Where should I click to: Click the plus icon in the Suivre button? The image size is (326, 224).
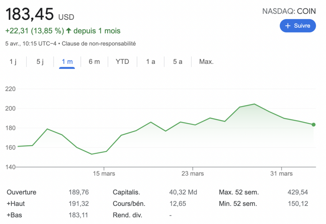(288, 26)
